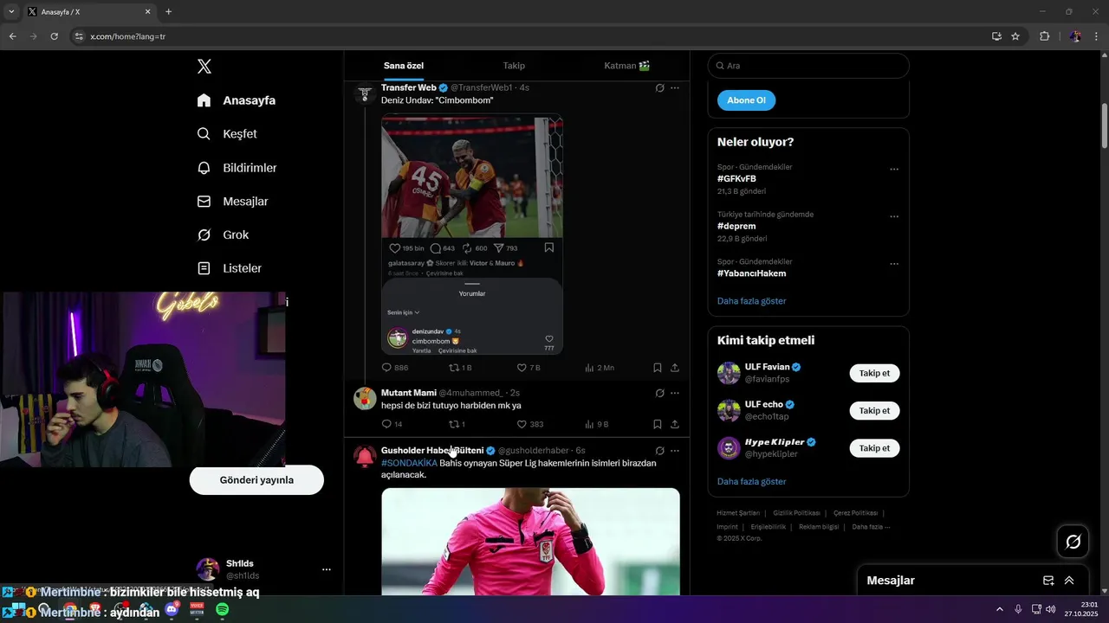The image size is (1109, 623).
Task: Open more options for #deprem trend
Action: tap(894, 216)
